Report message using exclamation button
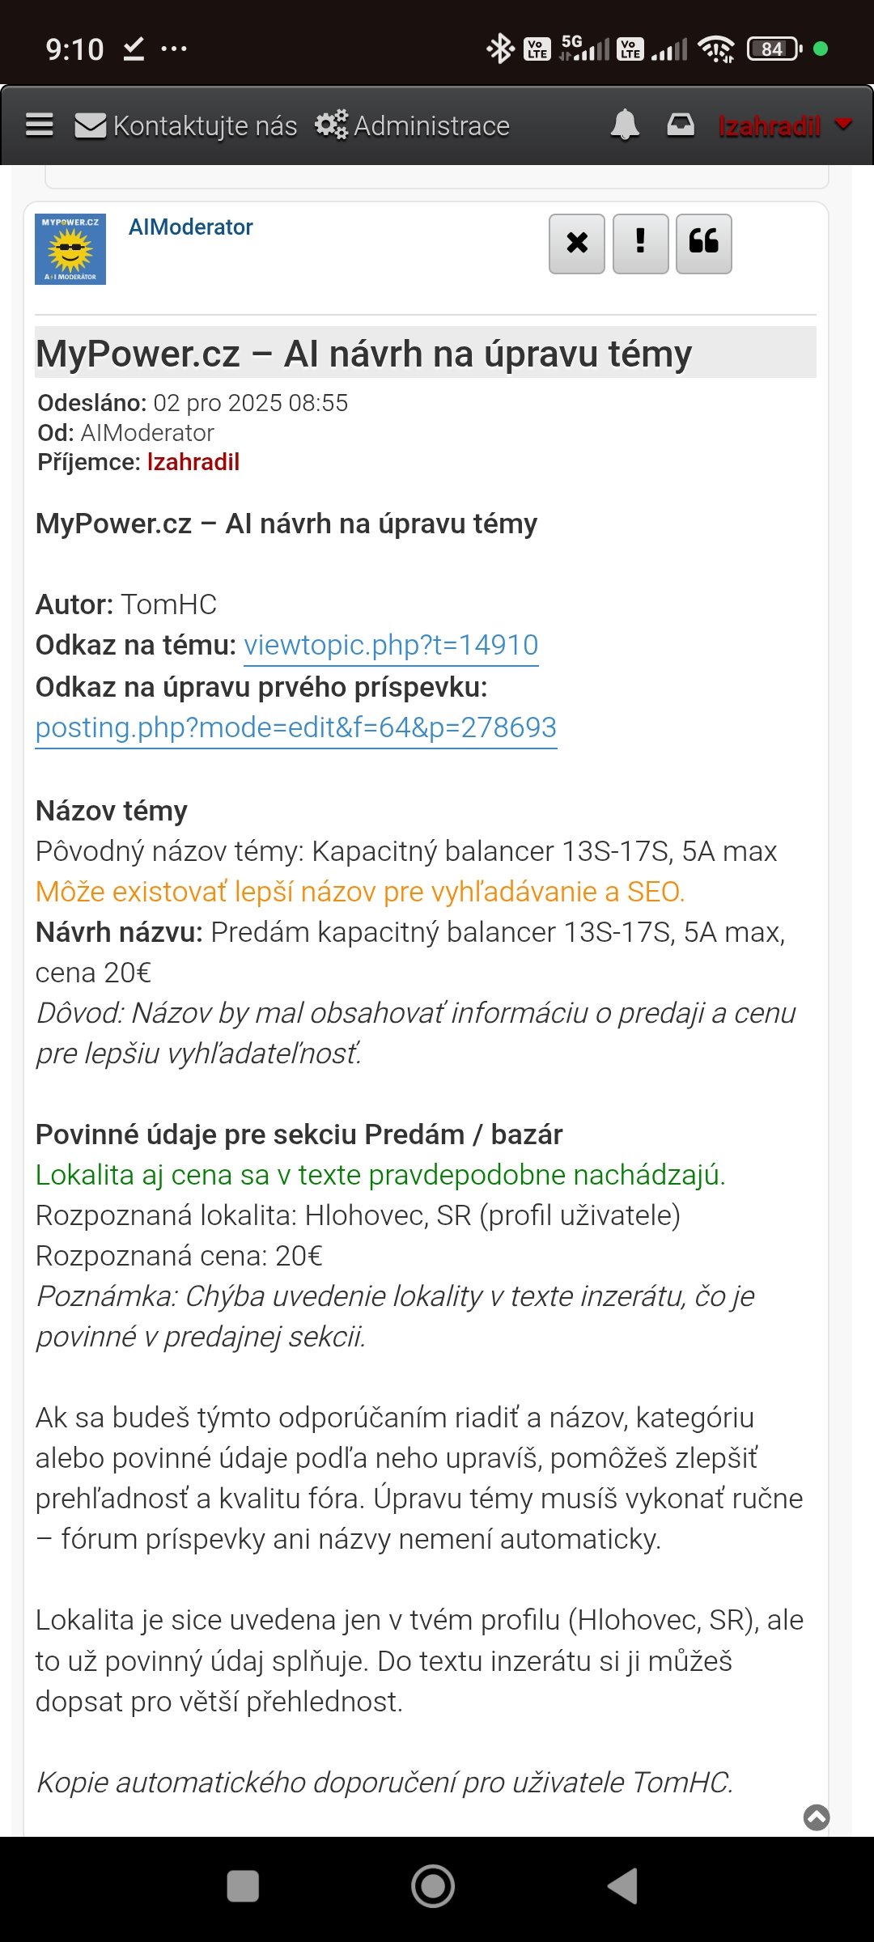Screen dimensions: 874x1942 click(x=640, y=244)
